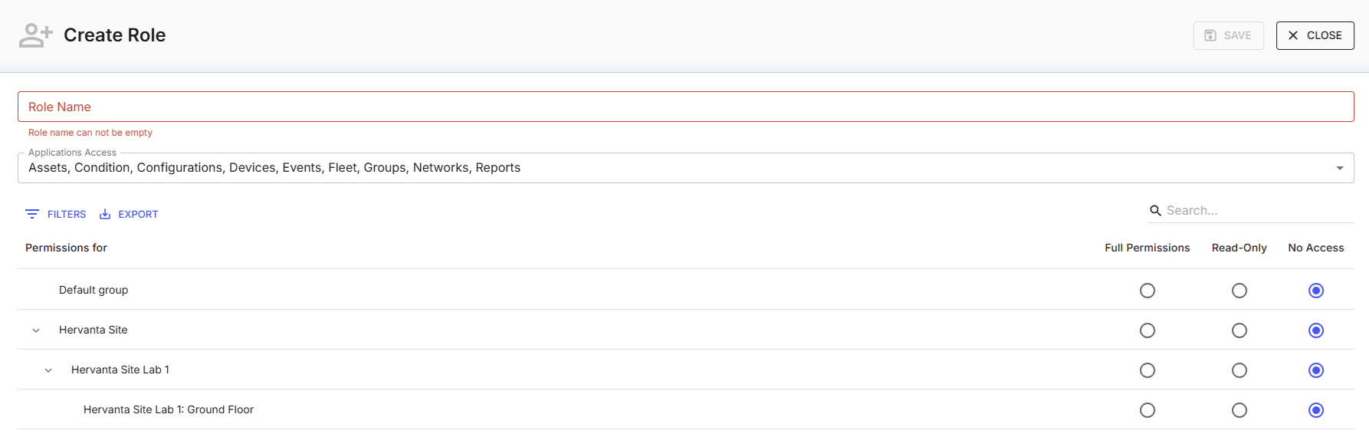
Task: Set Default group to Read-Only
Action: pyautogui.click(x=1239, y=291)
